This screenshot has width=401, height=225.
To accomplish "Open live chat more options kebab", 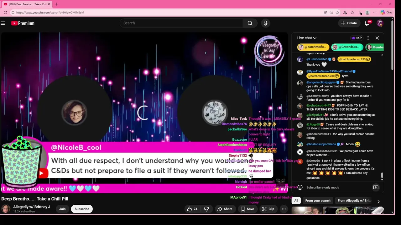I will (x=368, y=38).
